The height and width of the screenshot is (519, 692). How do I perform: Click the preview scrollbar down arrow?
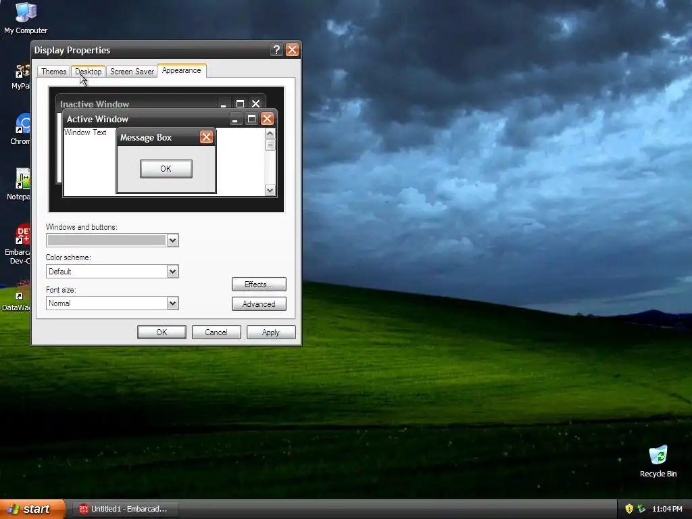(270, 190)
